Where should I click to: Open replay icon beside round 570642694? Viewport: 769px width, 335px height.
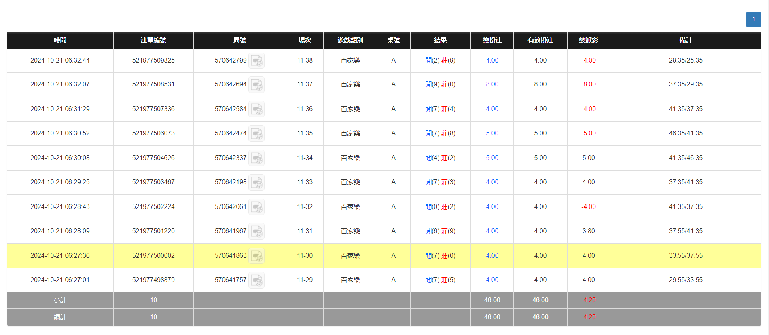point(256,85)
